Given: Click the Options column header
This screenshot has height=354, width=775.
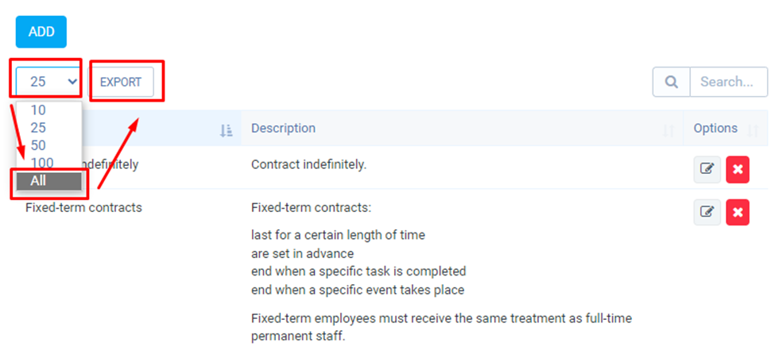Looking at the screenshot, I should click(715, 128).
